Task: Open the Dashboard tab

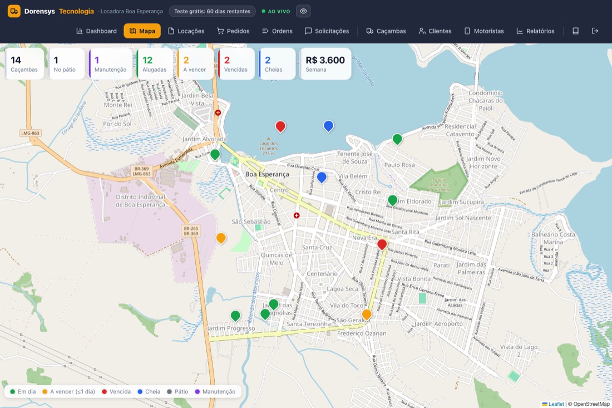Action: pos(96,31)
